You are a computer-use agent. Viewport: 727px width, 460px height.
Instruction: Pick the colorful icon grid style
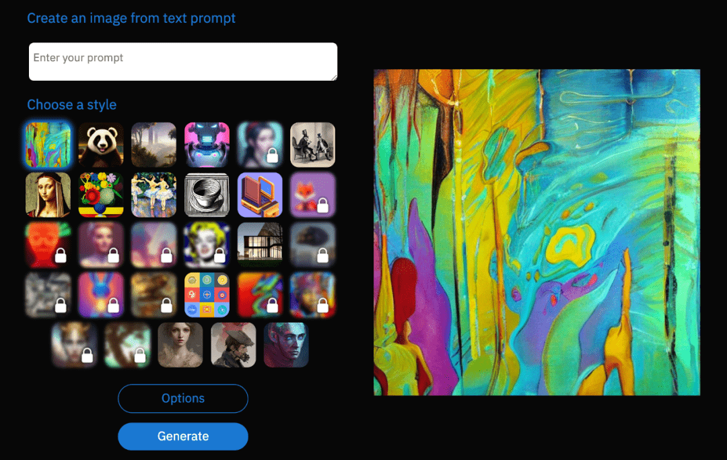(207, 295)
